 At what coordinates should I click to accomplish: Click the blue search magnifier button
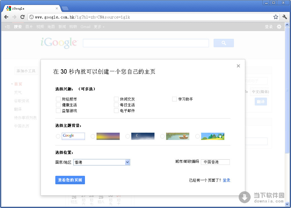[224, 43]
